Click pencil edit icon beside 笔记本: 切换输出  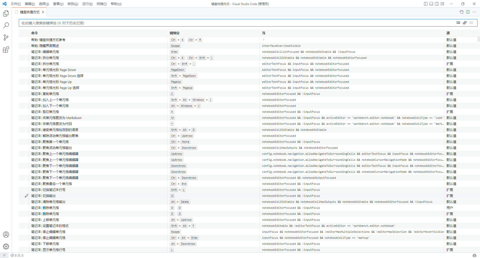click(26, 196)
